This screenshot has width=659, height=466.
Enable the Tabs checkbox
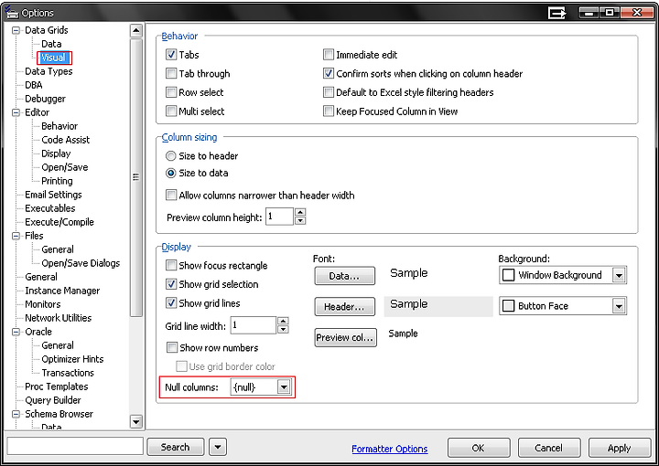click(x=171, y=55)
